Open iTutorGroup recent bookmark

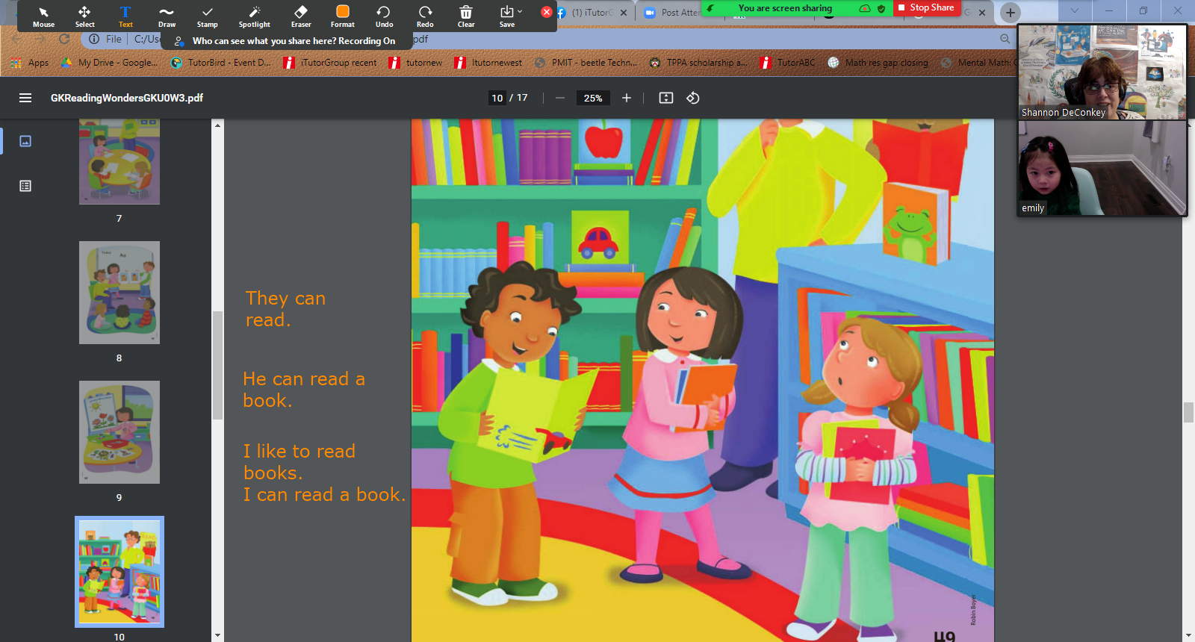point(331,63)
